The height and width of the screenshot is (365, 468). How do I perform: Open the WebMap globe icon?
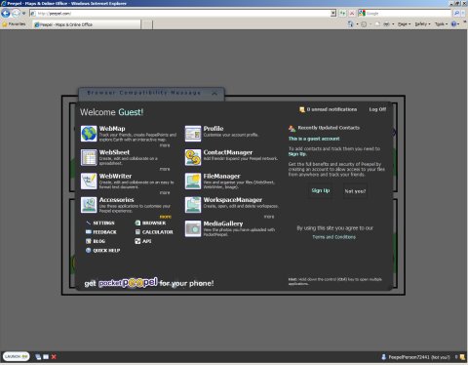pyautogui.click(x=89, y=134)
